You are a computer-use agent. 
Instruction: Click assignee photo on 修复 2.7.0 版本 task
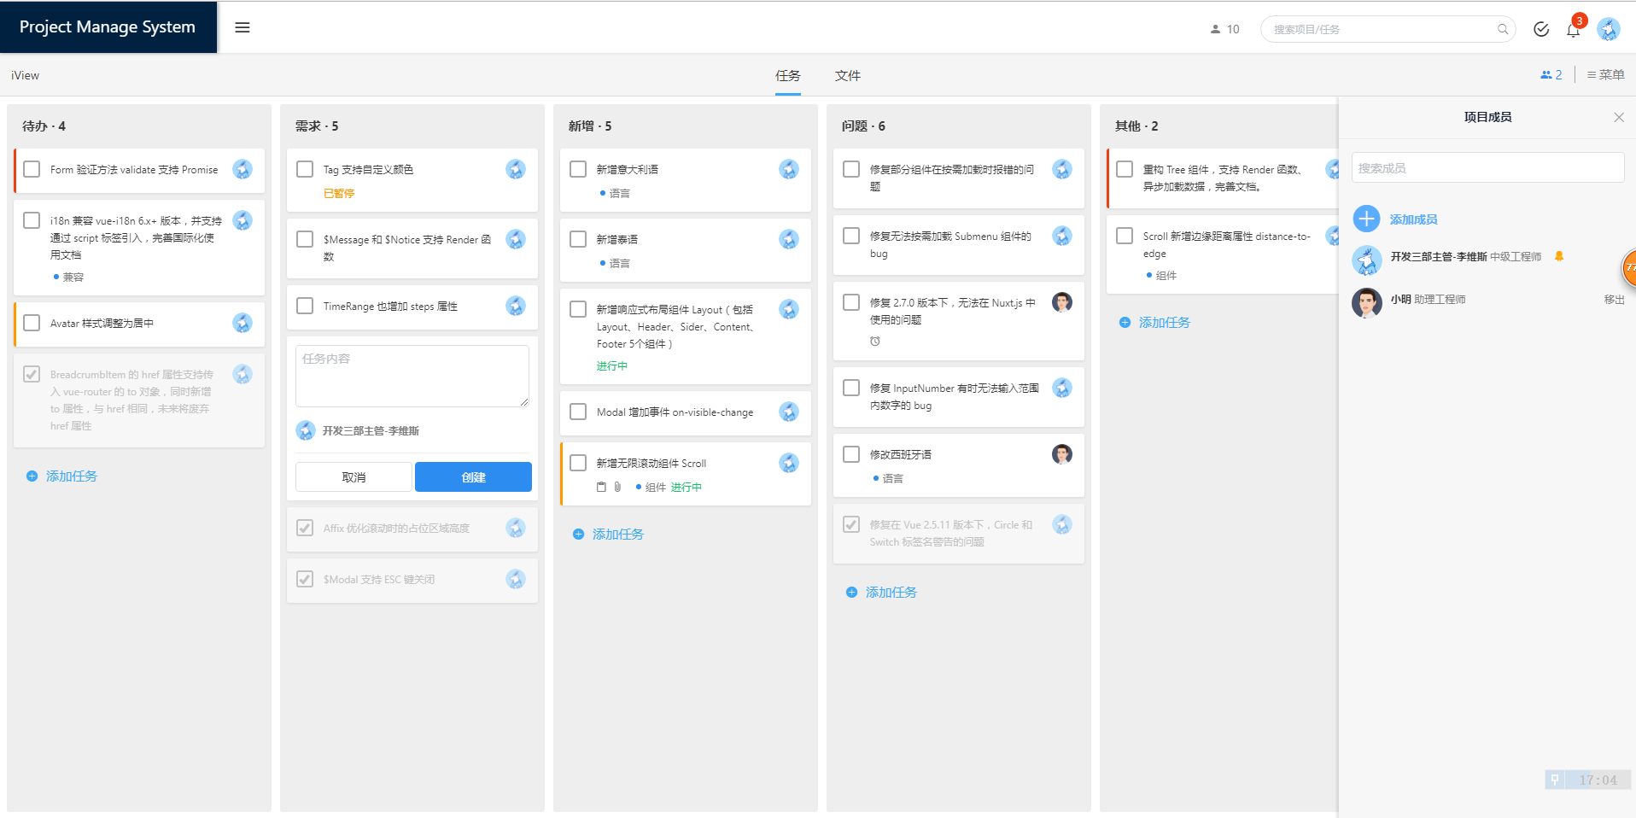tap(1062, 302)
